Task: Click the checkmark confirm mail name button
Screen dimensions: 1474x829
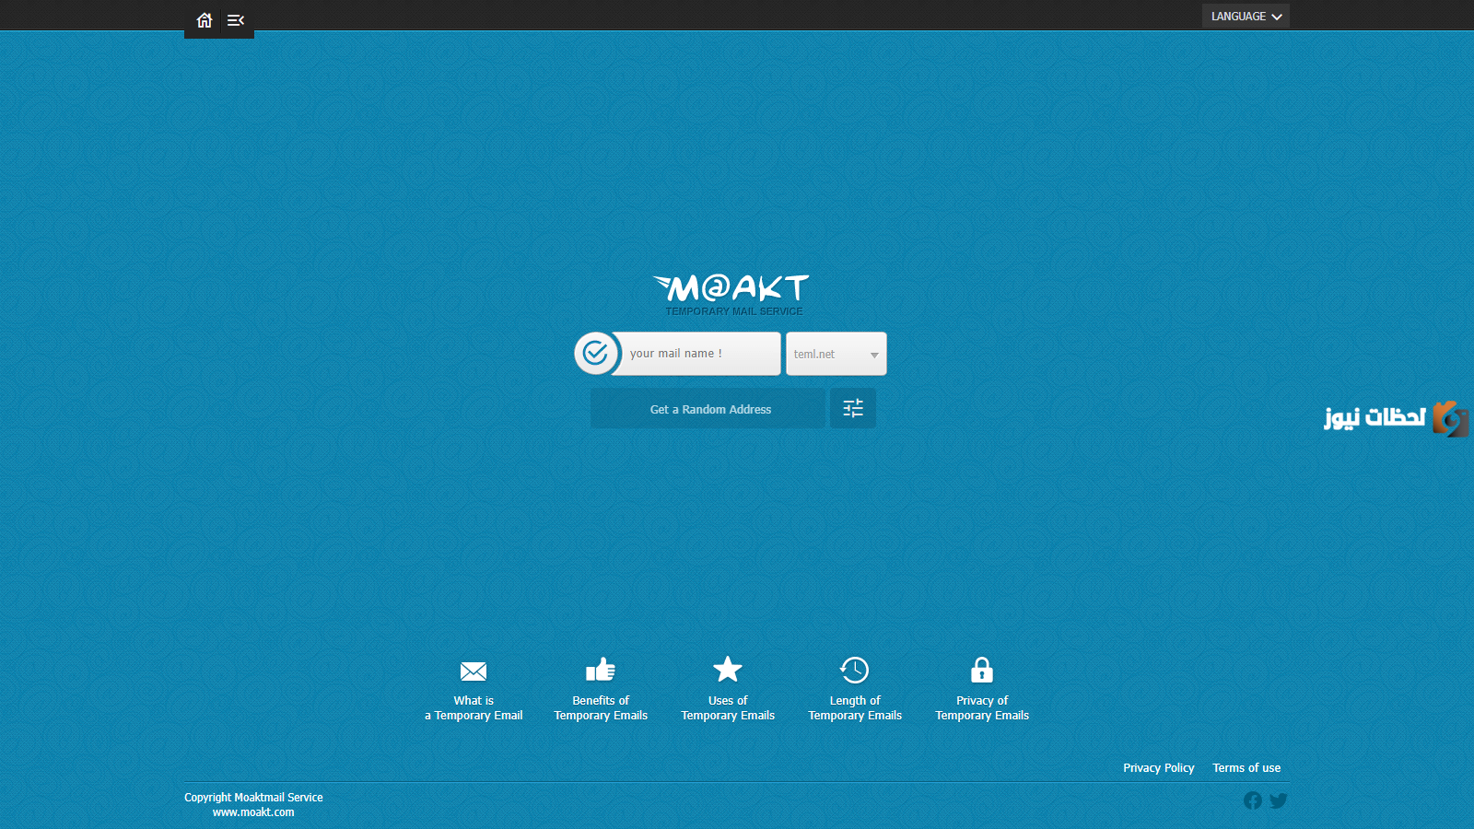Action: pos(596,354)
